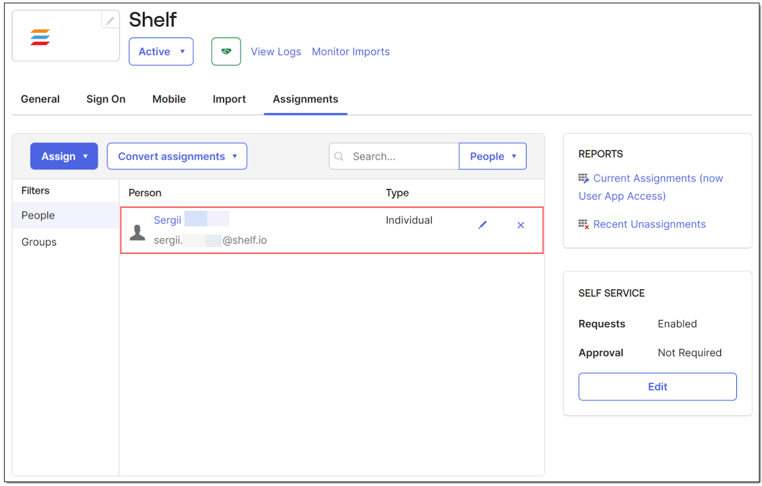Select the Assignments tab
The image size is (762, 486).
(x=305, y=99)
